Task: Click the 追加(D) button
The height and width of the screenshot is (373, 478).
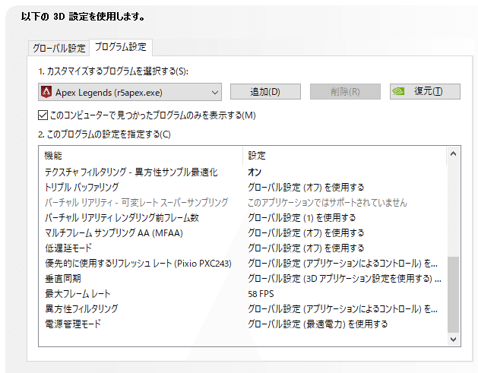Action: pyautogui.click(x=265, y=91)
